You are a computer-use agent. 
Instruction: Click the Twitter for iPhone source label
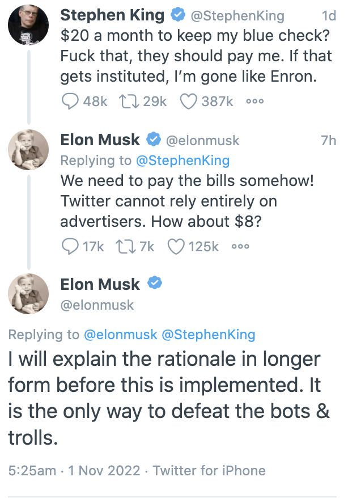[x=209, y=470]
